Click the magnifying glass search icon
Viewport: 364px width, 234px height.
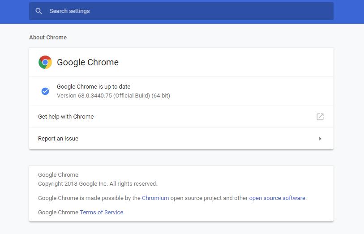tap(39, 11)
